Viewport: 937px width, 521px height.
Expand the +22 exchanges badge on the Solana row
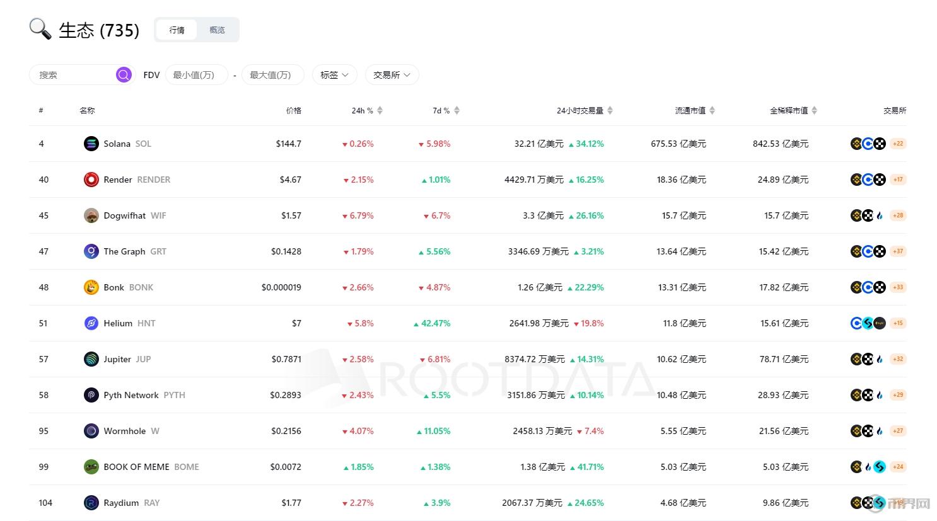pos(897,143)
